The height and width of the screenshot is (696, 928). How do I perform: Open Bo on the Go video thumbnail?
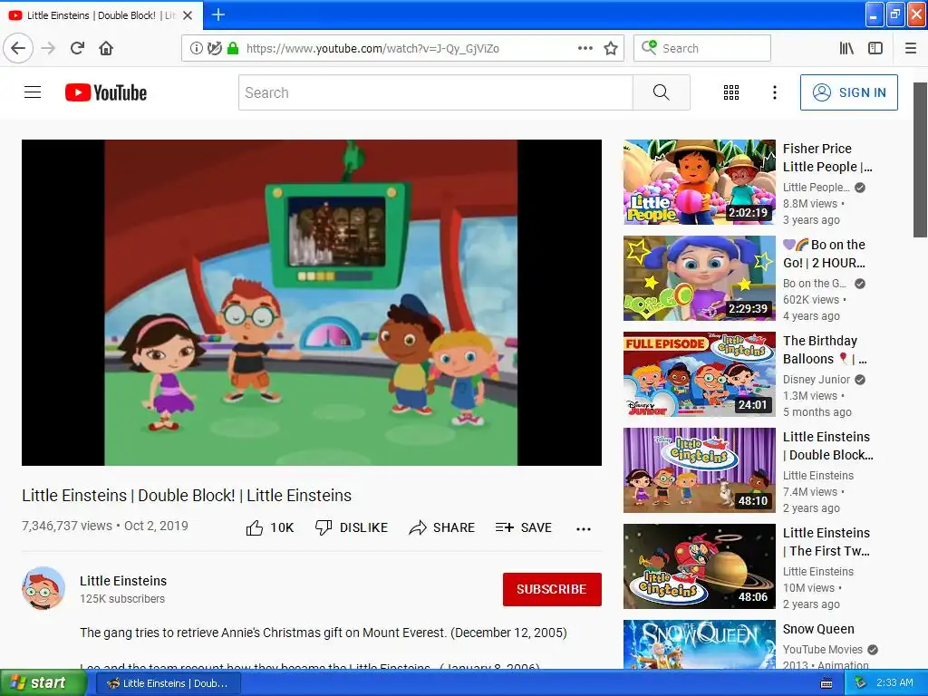pyautogui.click(x=699, y=278)
